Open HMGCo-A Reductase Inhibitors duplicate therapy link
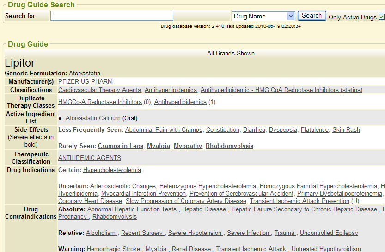The image size is (385, 252). 100,102
